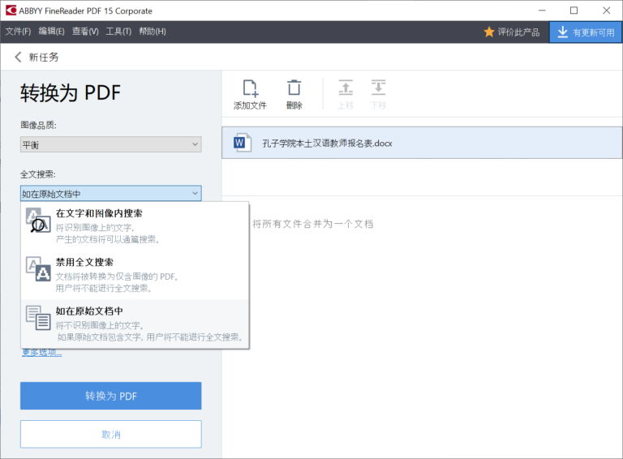Click the Delete (删除) trash icon
Image resolution: width=623 pixels, height=459 pixels.
click(x=294, y=88)
